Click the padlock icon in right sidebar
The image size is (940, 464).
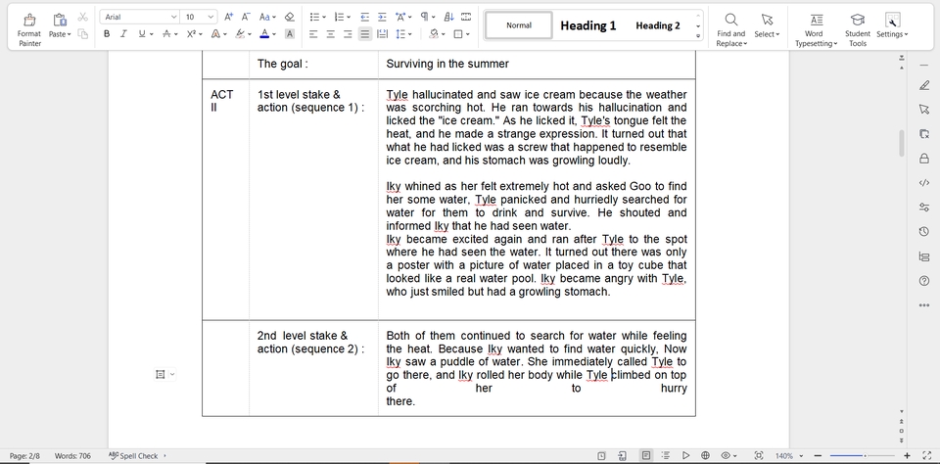(923, 159)
